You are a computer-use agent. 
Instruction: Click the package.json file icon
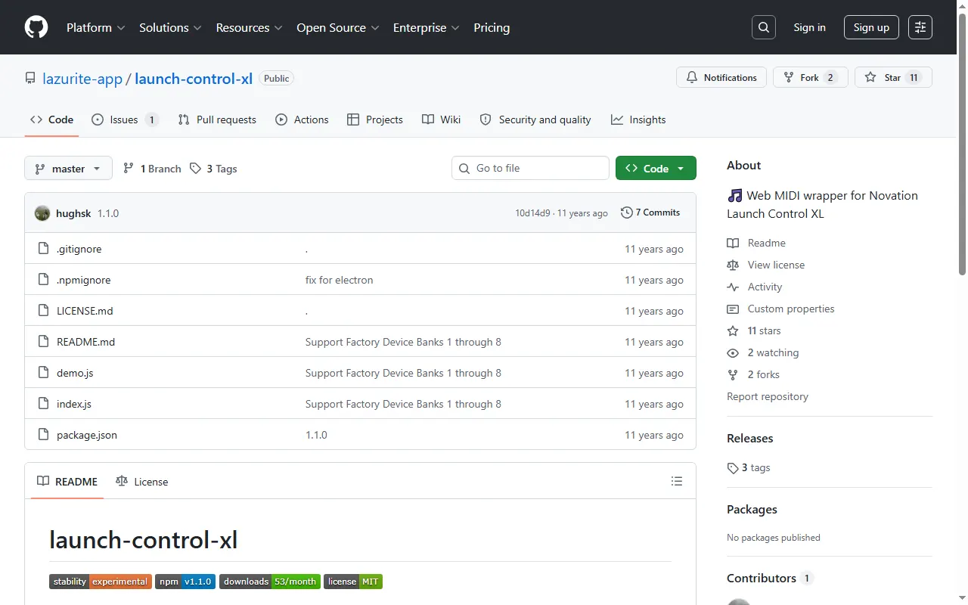tap(43, 435)
